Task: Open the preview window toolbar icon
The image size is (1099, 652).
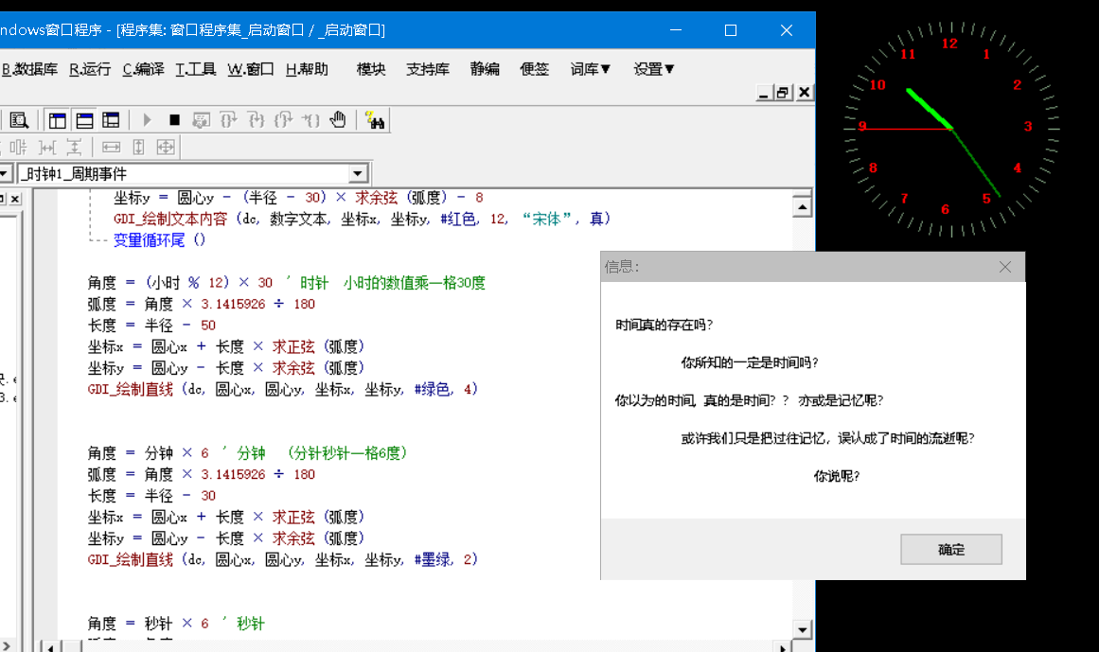Action: click(x=19, y=120)
